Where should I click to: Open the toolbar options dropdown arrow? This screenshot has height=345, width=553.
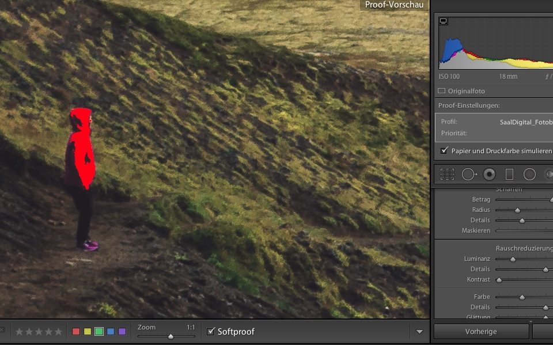click(419, 332)
